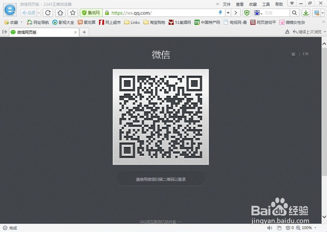Open the back-history dropdown arrow
327x232 pixels.
39,13
